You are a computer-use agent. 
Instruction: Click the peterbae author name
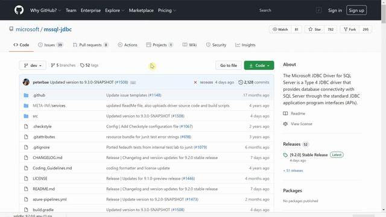click(40, 82)
